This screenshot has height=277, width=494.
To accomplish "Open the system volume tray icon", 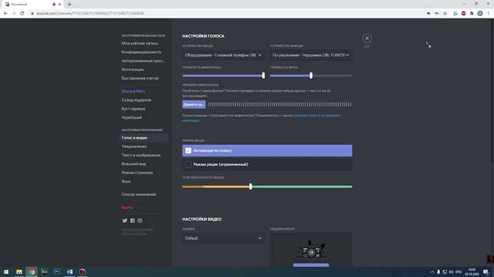I will [451, 272].
